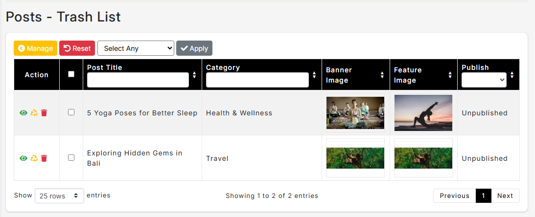The image size is (535, 217).
Task: Click the red Reset button
Action: click(x=77, y=48)
